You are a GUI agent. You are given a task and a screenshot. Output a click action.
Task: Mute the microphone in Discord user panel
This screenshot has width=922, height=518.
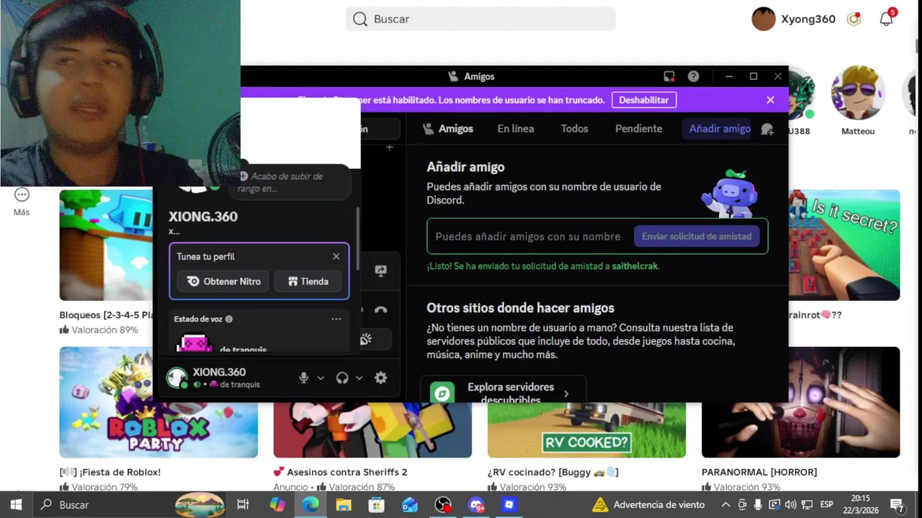(x=304, y=378)
